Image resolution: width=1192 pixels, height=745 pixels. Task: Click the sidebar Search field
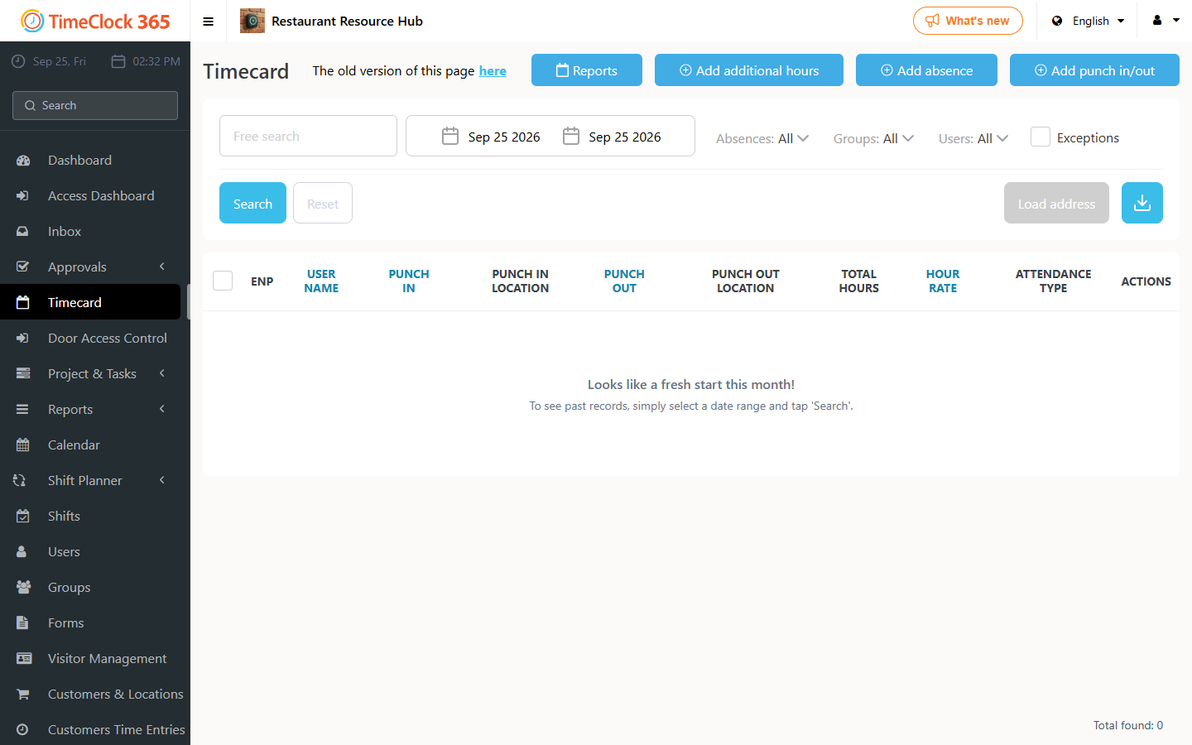tap(95, 105)
